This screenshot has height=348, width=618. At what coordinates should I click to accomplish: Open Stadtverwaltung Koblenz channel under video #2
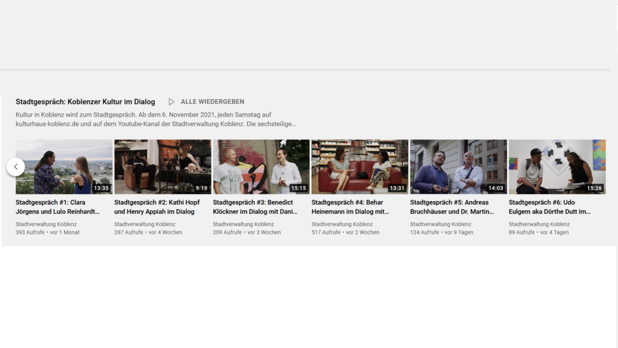pos(145,224)
